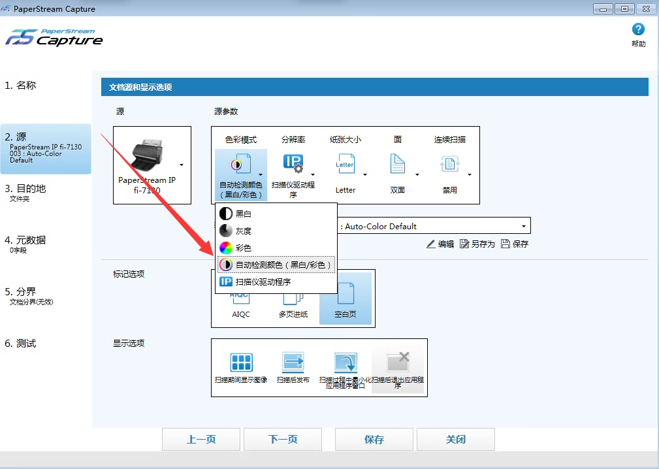Image resolution: width=659 pixels, height=469 pixels.
Task: Open the paper size dropdown arrow
Action: [365, 174]
